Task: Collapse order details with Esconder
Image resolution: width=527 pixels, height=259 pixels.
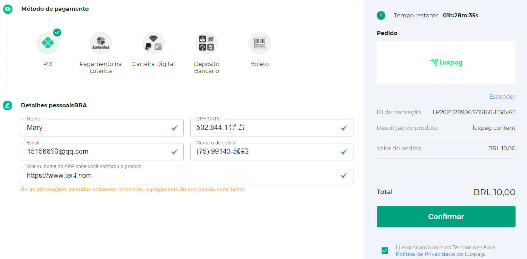Action: pyautogui.click(x=502, y=97)
